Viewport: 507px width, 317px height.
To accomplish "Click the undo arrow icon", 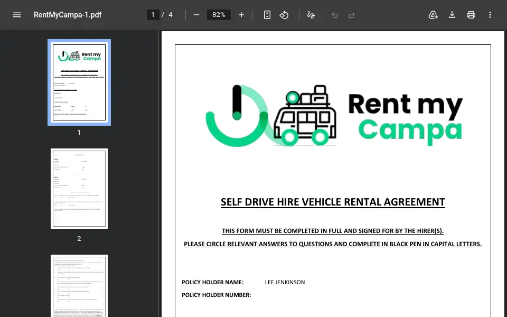I will (x=335, y=15).
